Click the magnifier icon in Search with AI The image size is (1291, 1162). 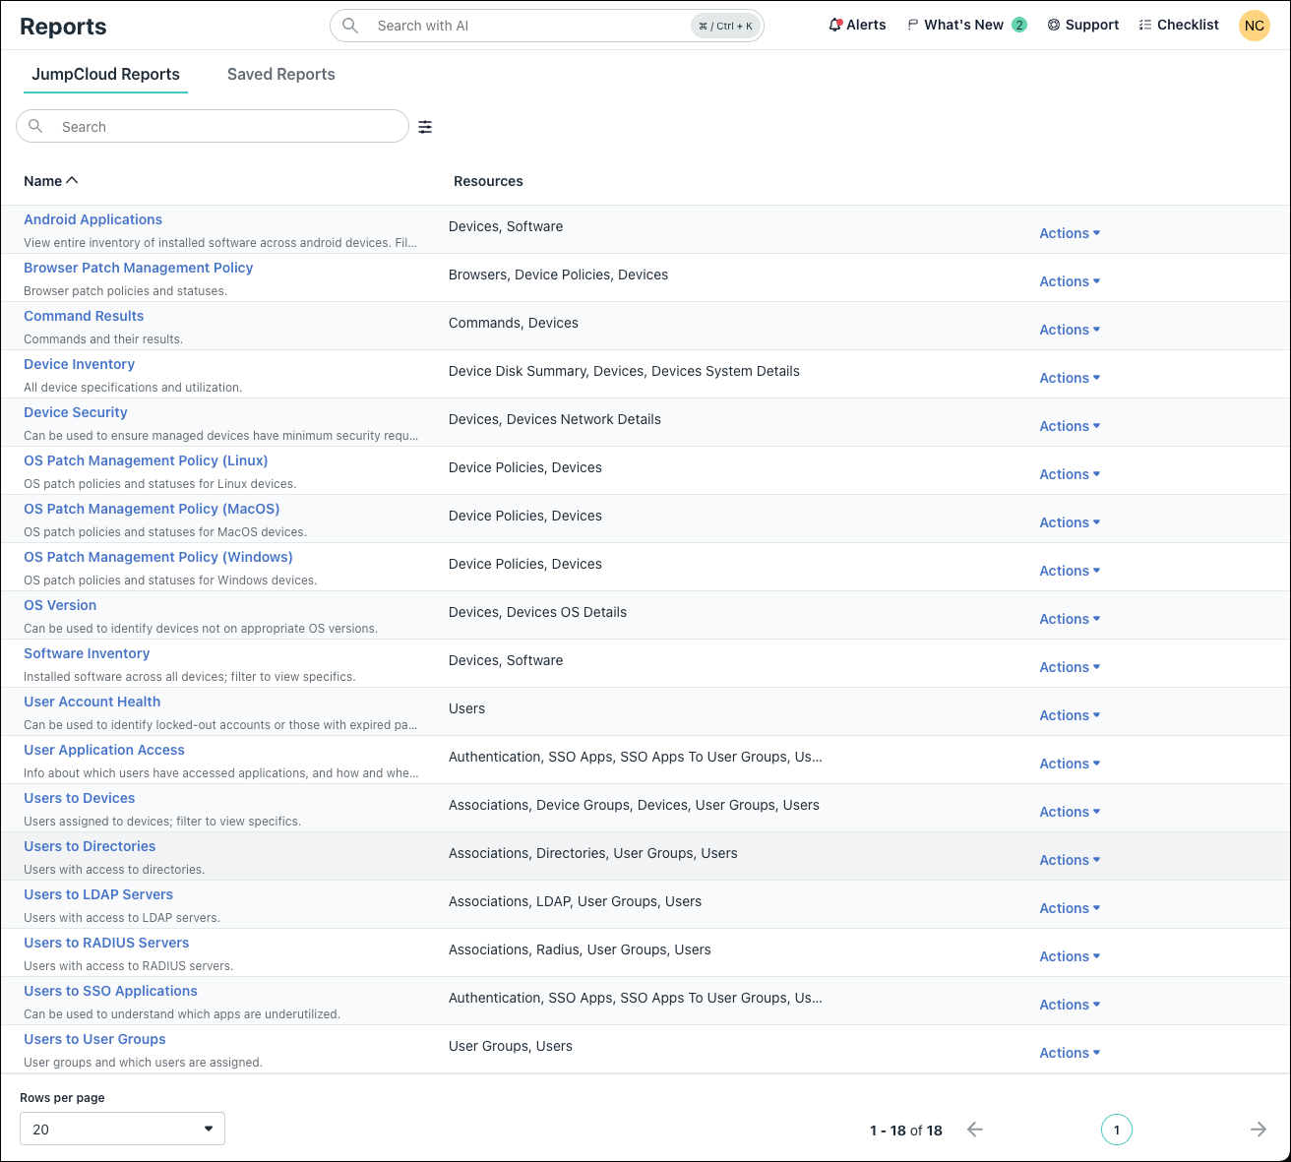(x=349, y=26)
